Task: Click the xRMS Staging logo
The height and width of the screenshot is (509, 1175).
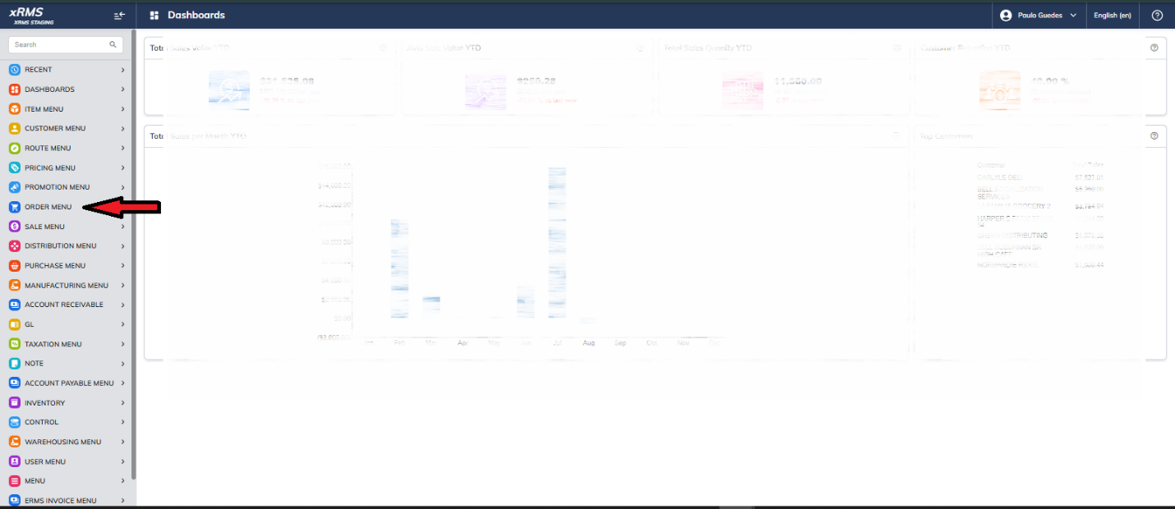Action: coord(31,16)
